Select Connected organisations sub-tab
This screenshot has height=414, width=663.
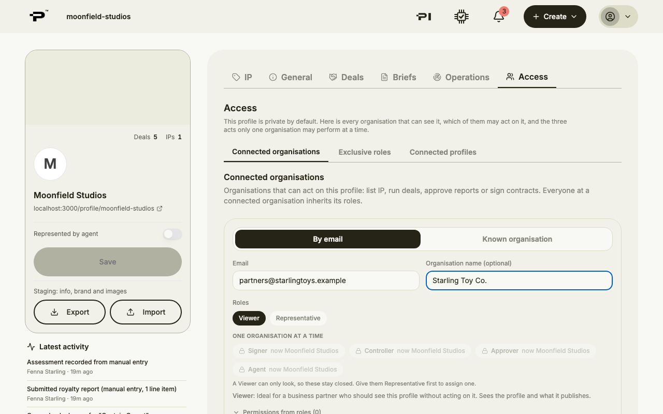[276, 152]
